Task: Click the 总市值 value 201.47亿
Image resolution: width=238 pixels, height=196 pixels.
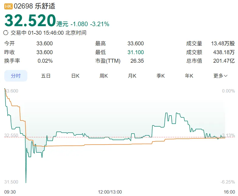Action: coord(224,61)
